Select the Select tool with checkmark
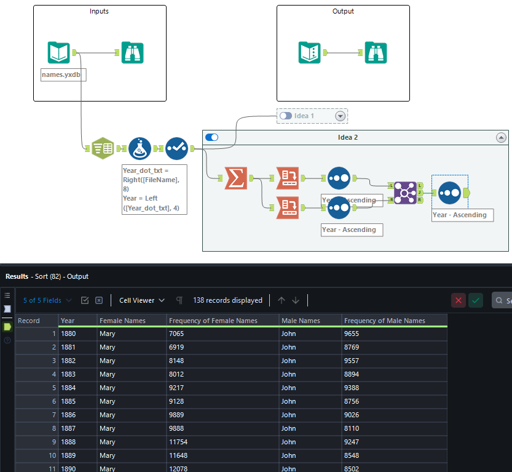Screen dimensions: 512x472 point(176,148)
